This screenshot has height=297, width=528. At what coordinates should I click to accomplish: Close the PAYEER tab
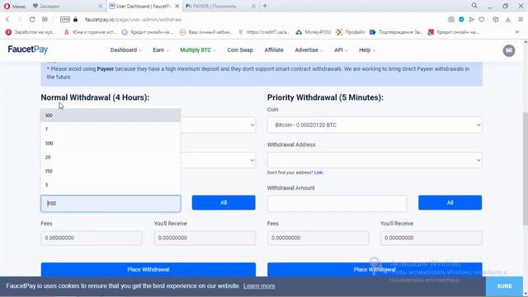pos(253,6)
